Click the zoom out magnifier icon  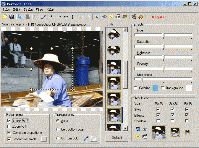tap(88, 17)
